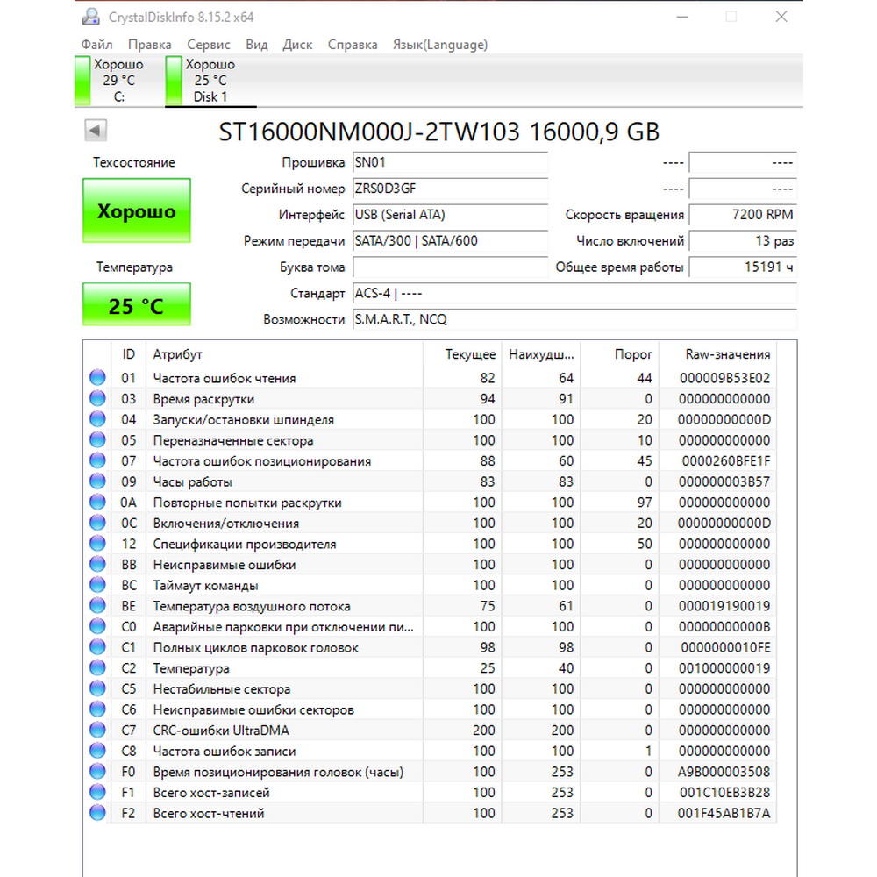Viewport: 877px width, 877px height.
Task: Click status orb for BC Таймаут команды
Action: point(97,584)
